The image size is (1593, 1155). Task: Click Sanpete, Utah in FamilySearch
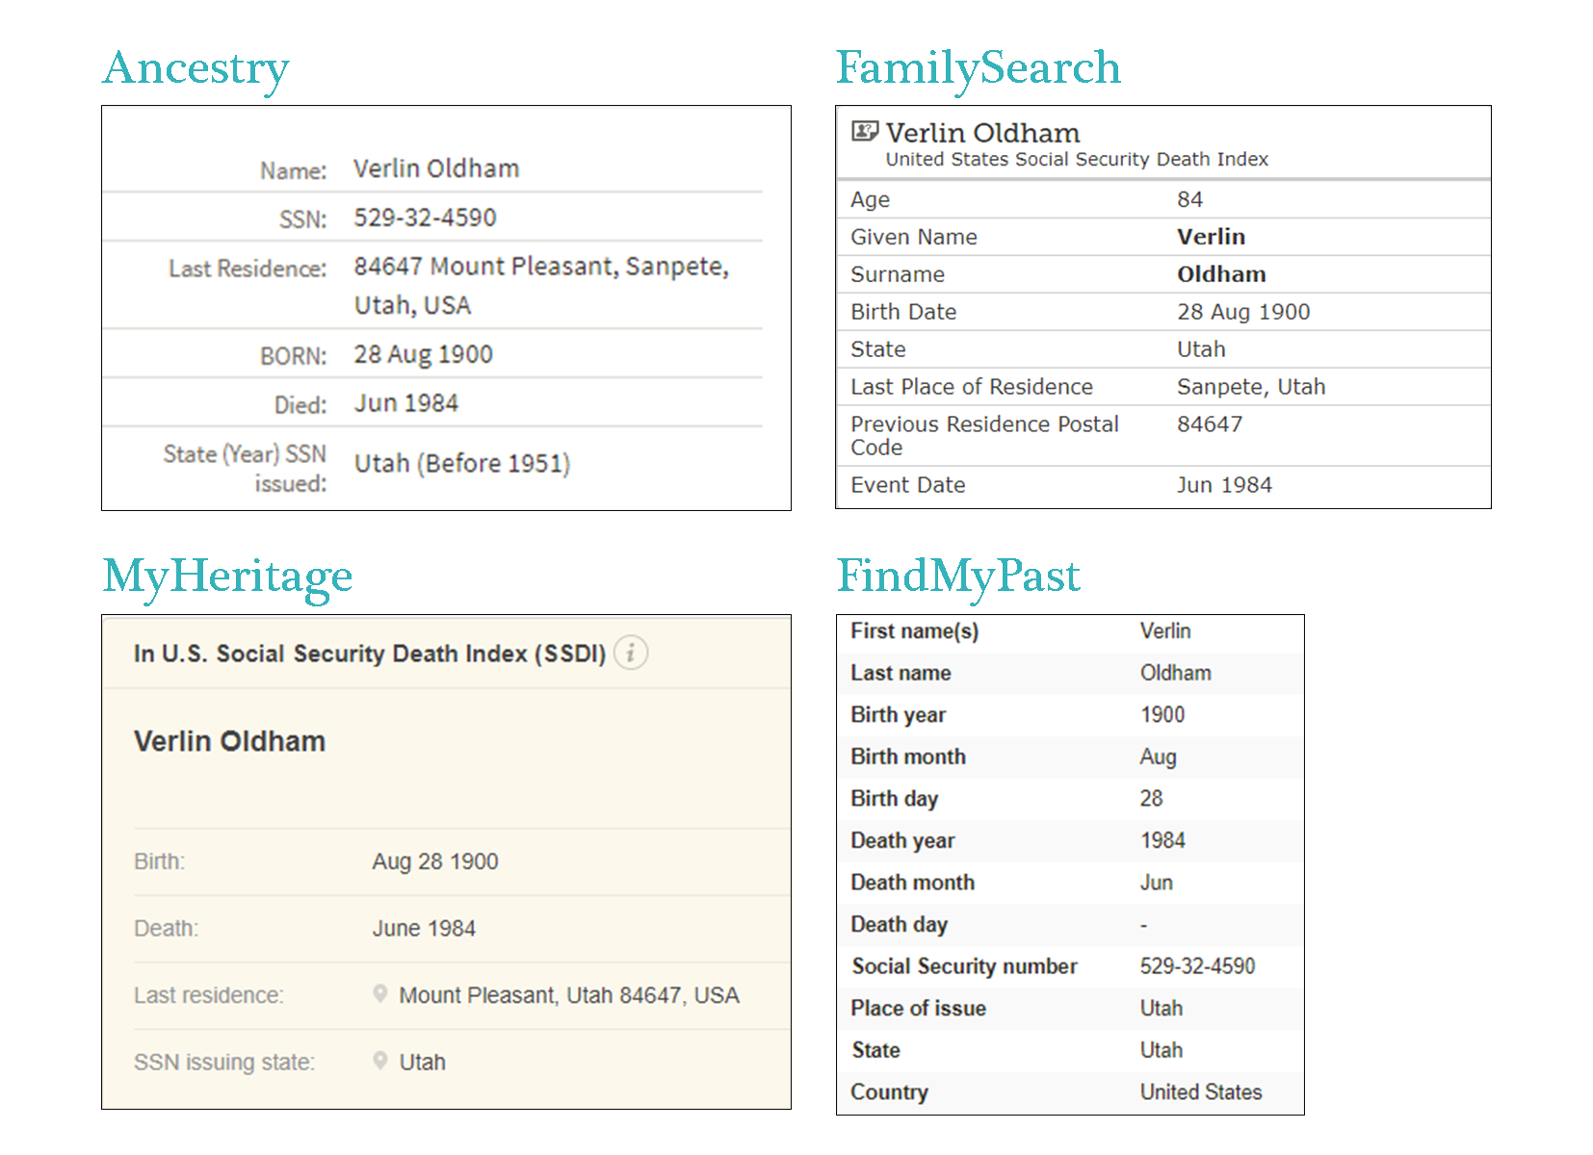(x=1251, y=387)
